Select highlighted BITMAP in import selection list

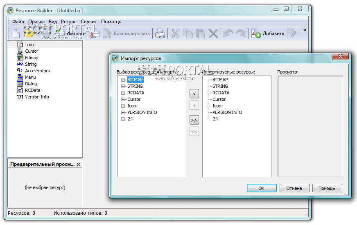coord(135,80)
